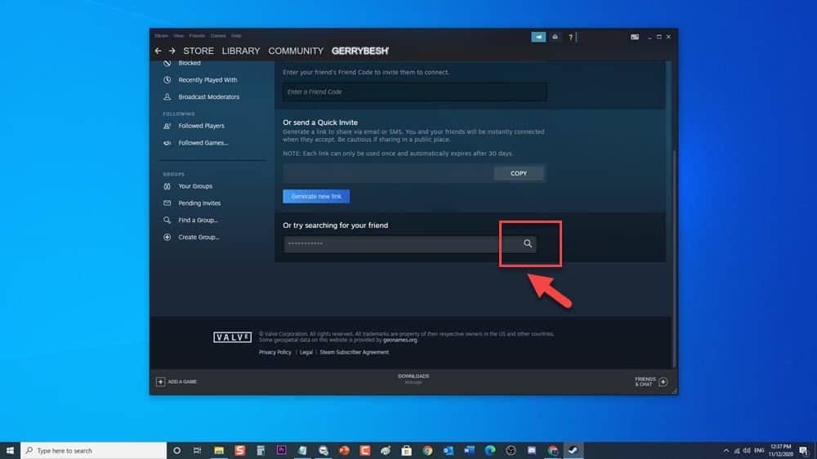Screen dimensions: 817x459
Task: Open Find a Group search icon
Action: (167, 221)
